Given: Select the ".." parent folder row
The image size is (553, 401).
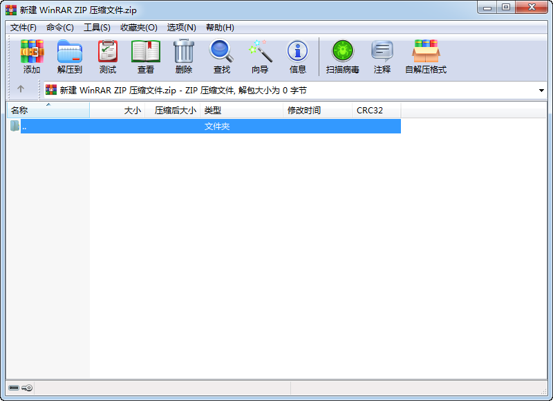Looking at the screenshot, I should 207,127.
